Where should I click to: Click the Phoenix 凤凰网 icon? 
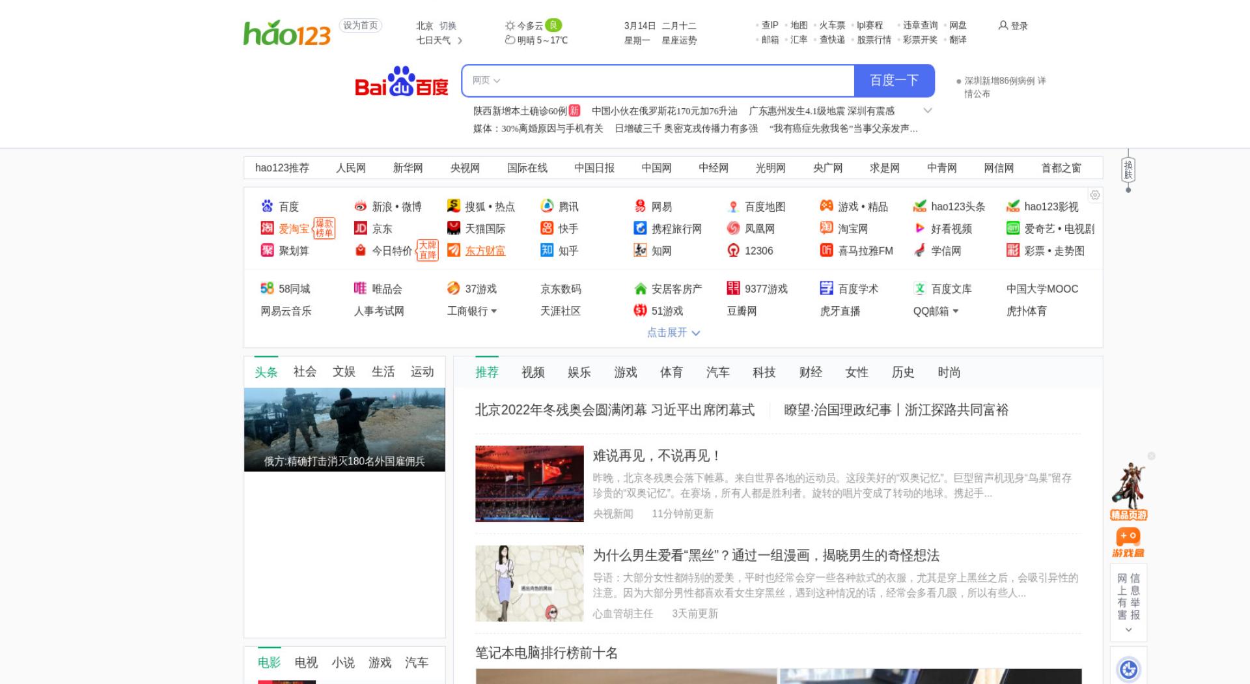tap(733, 228)
